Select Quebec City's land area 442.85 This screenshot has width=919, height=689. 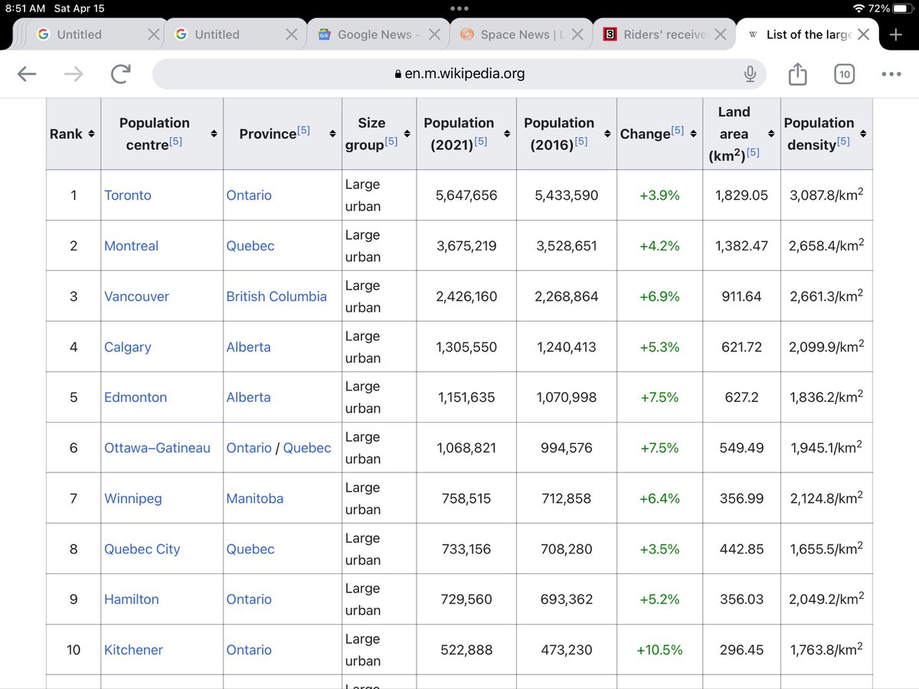click(x=741, y=549)
